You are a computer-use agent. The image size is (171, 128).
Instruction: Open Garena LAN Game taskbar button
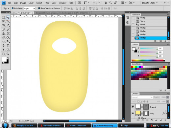point(78,125)
